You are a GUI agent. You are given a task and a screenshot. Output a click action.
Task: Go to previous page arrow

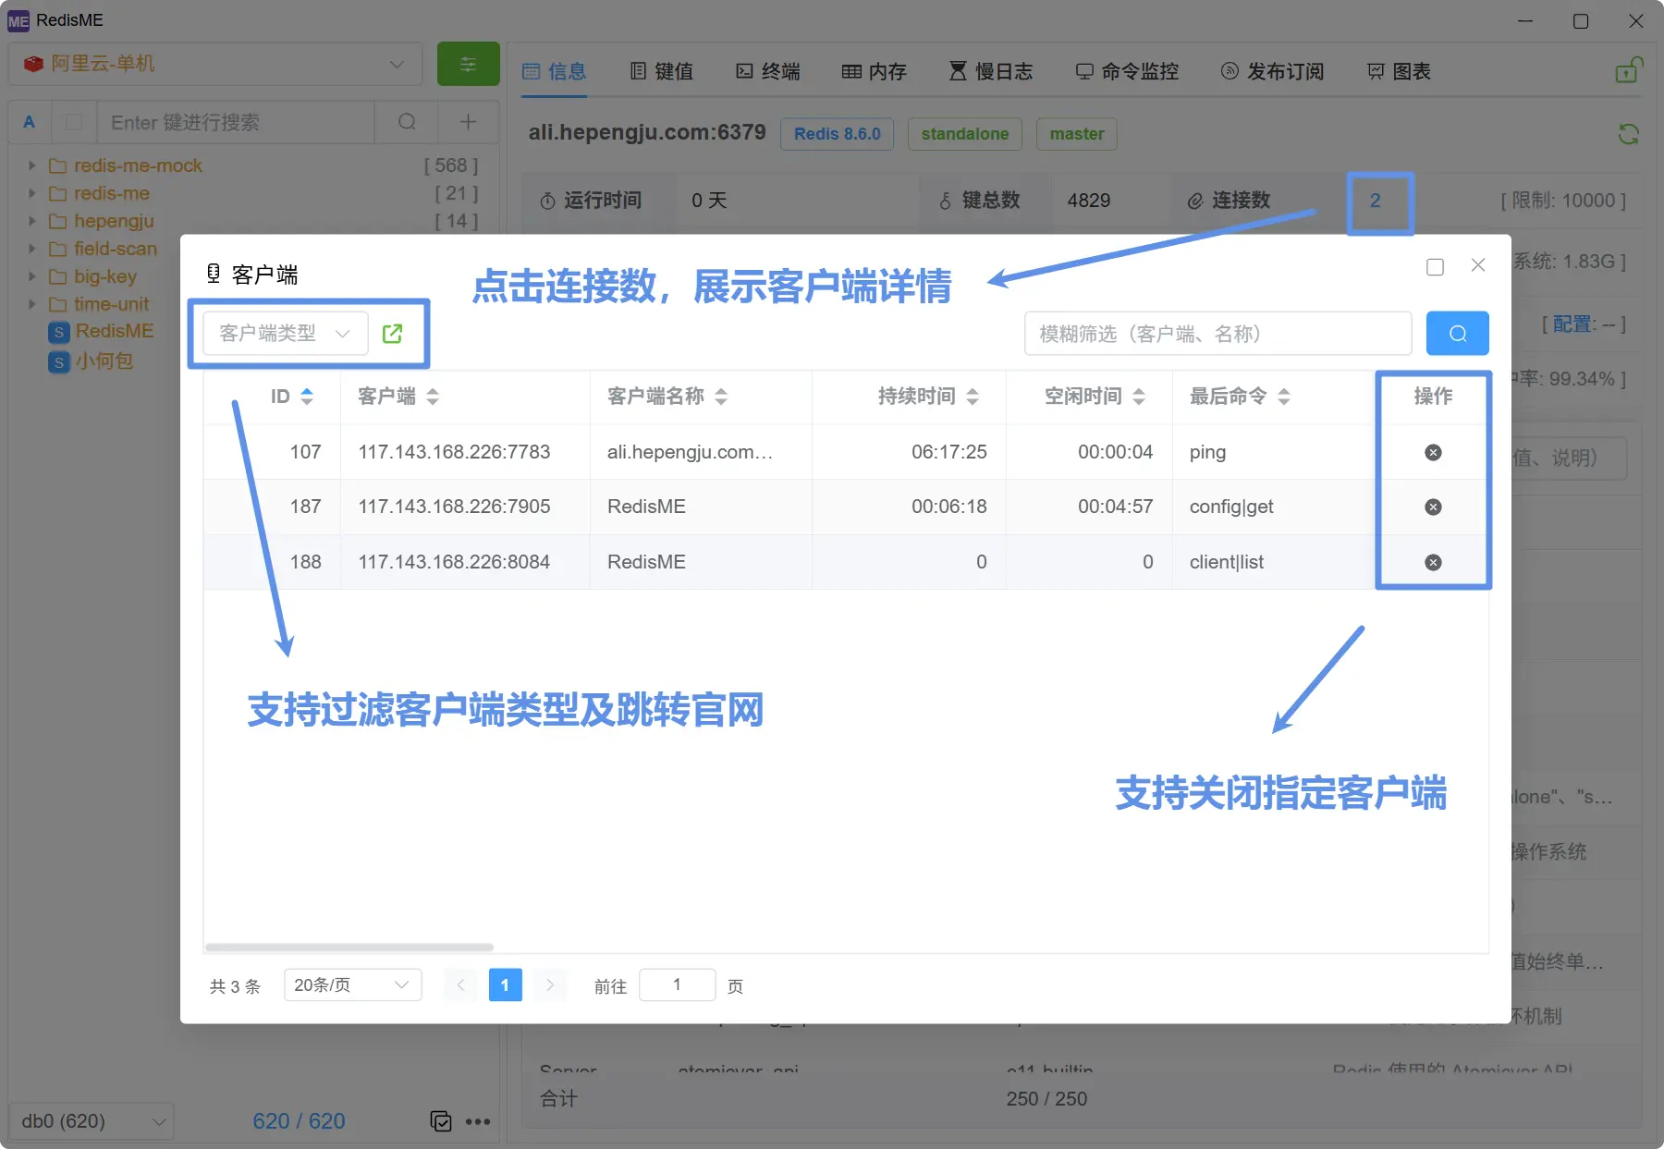[460, 984]
